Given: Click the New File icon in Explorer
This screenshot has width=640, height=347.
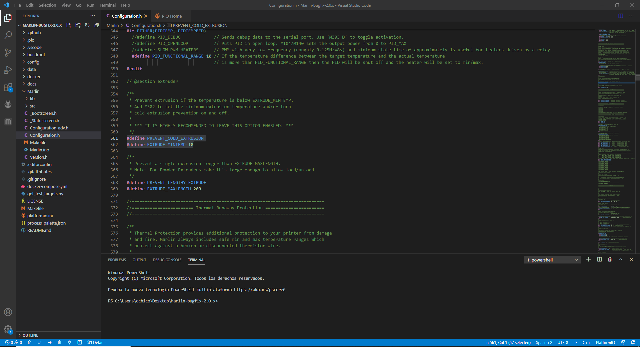Looking at the screenshot, I should (69, 25).
